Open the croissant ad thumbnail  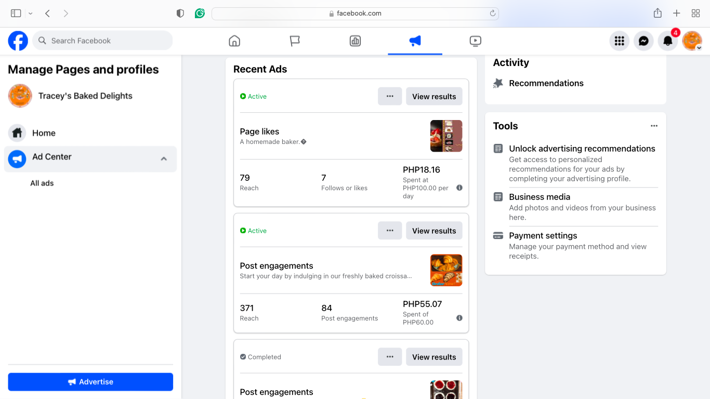[446, 270]
